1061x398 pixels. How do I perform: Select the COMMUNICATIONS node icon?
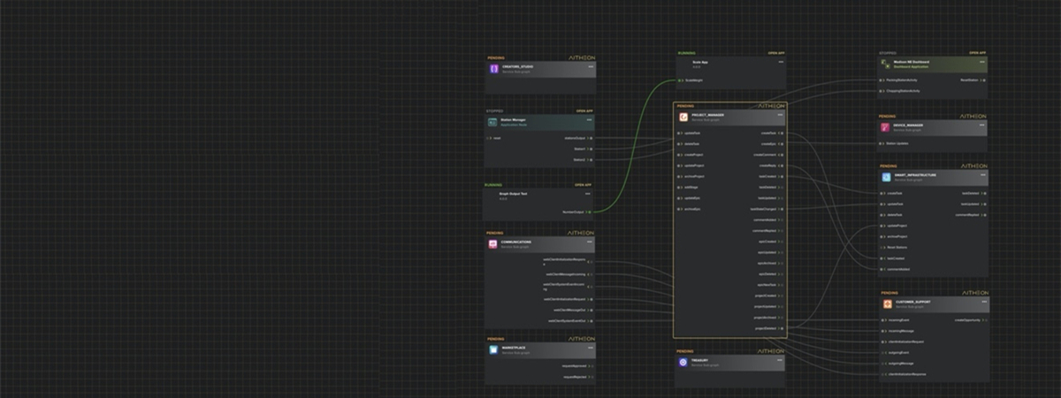click(x=493, y=244)
